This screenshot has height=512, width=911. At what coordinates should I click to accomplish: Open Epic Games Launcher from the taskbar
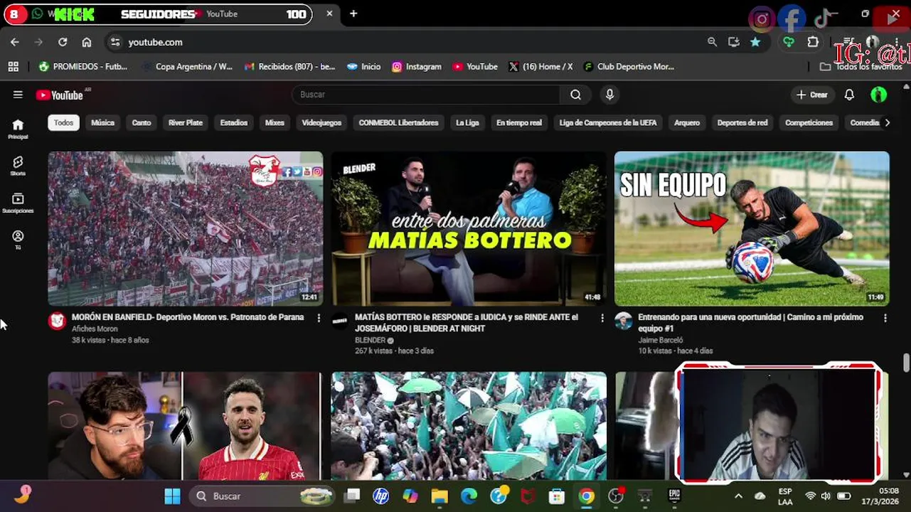tap(674, 496)
